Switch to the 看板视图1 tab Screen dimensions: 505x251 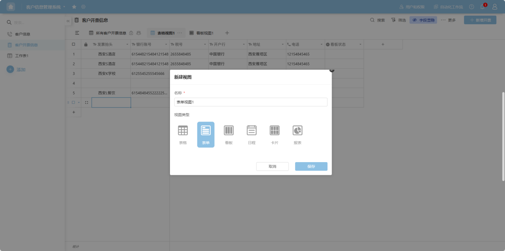[x=201, y=33]
